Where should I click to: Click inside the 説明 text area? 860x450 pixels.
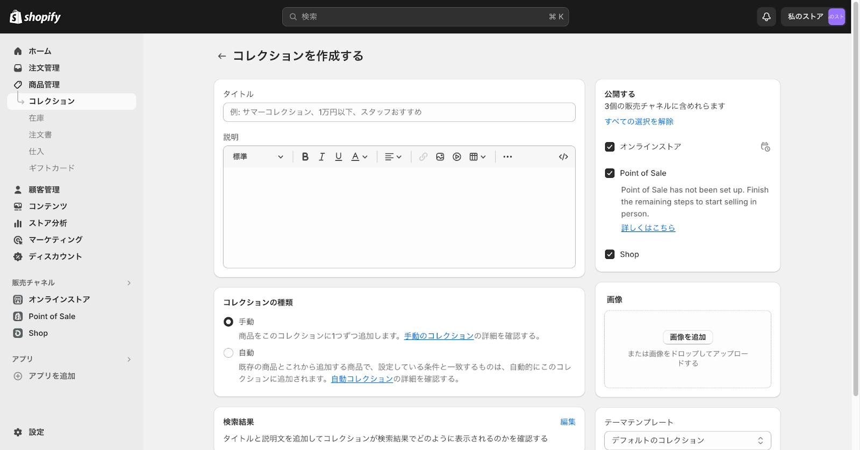click(x=399, y=217)
